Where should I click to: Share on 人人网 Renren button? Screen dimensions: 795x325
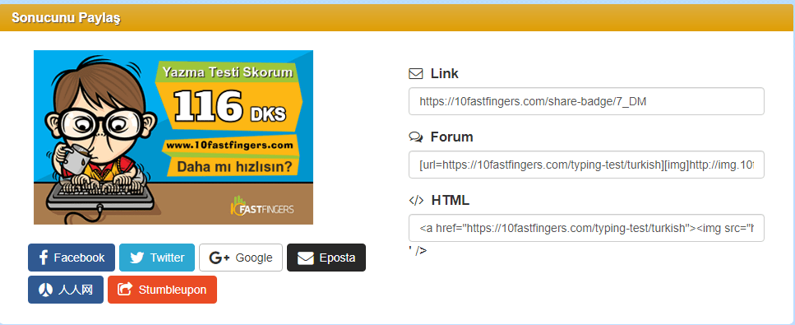pos(66,290)
